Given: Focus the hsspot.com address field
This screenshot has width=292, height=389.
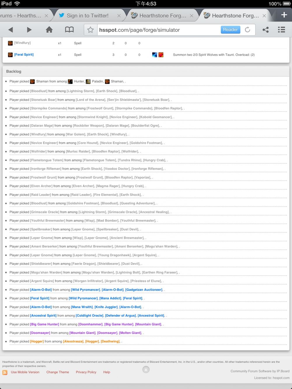Looking at the screenshot, I should (x=159, y=30).
